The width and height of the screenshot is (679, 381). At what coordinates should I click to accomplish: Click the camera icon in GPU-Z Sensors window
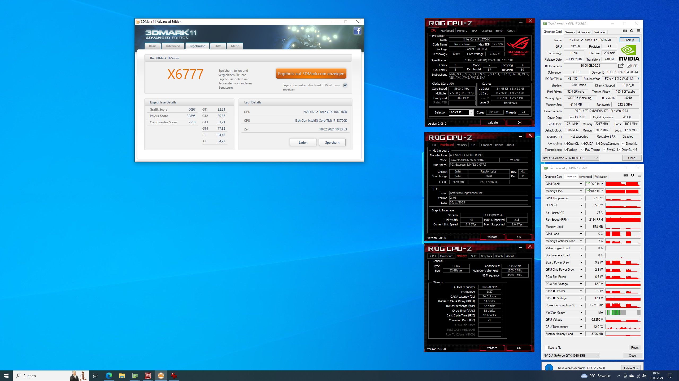pos(626,175)
